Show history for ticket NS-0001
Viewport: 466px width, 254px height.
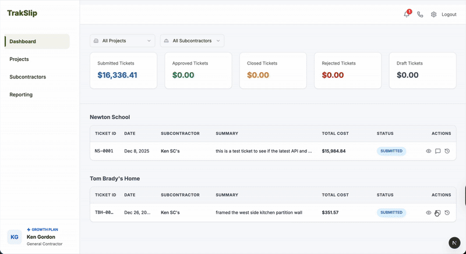click(x=447, y=151)
